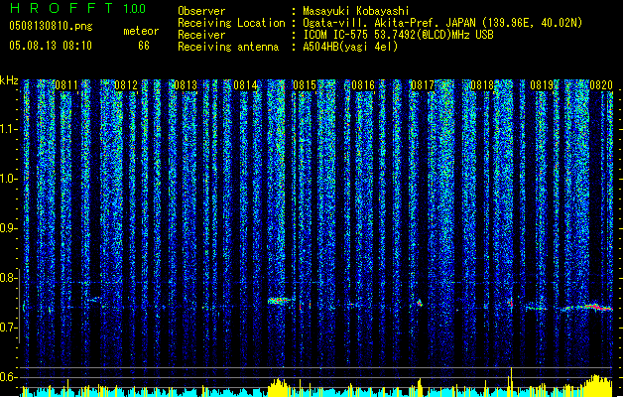
Task: Click the 0814 time marker
Action: [245, 85]
